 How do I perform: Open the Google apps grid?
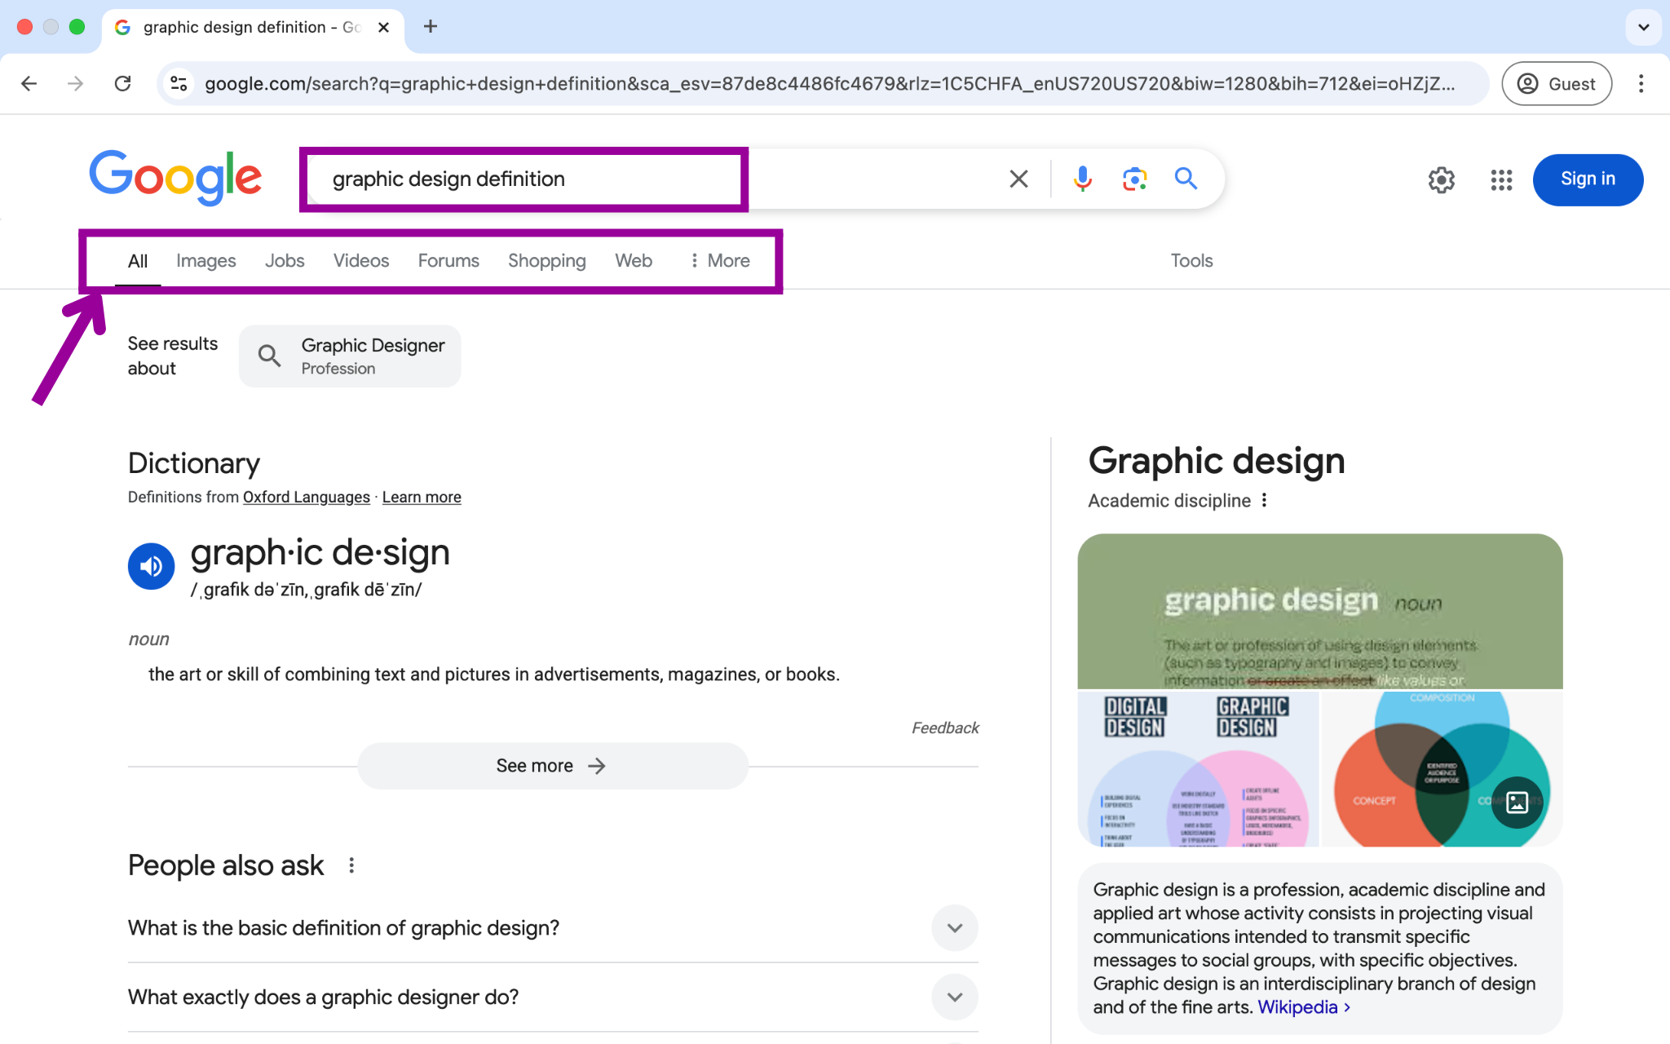tap(1501, 179)
